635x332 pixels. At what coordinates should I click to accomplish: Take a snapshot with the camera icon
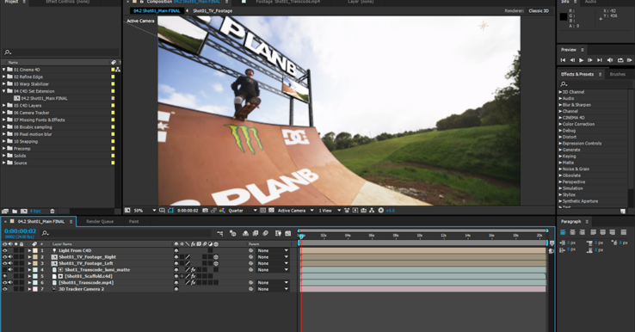point(206,211)
